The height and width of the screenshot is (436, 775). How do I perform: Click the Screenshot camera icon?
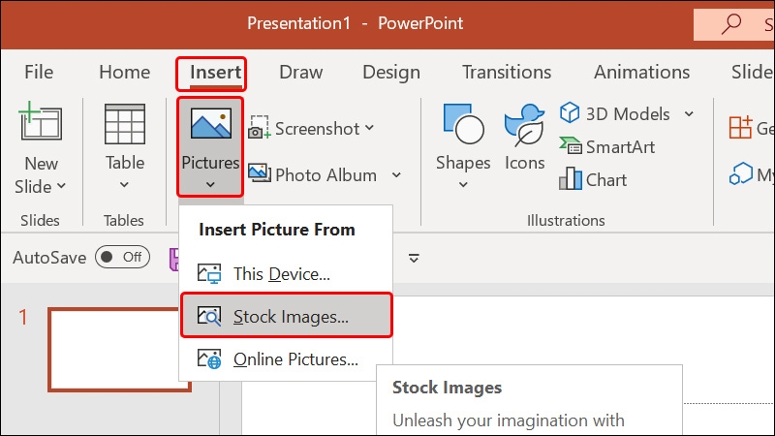coord(259,128)
